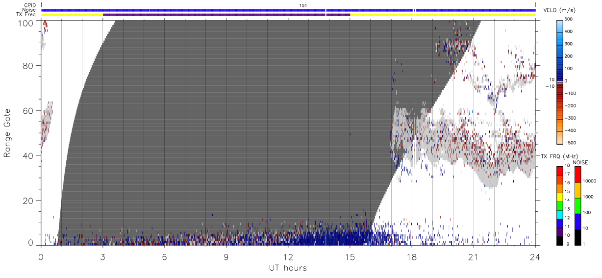Click the 24 tick label on UT hours axis
The image size is (602, 278).
[x=535, y=257]
